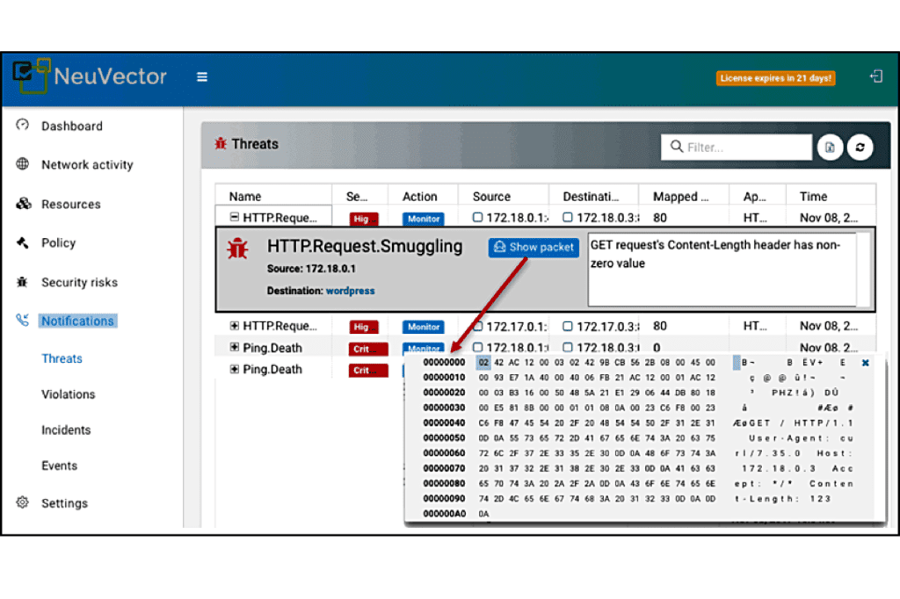
Task: Click the High severity badge in first row
Action: [x=364, y=219]
